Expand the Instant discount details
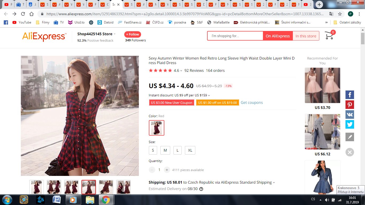This screenshot has width=365, height=205. (x=209, y=95)
